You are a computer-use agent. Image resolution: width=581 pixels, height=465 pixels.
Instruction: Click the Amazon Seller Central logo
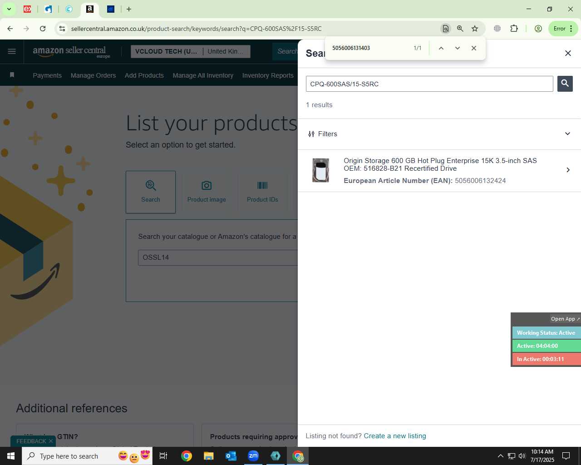pyautogui.click(x=71, y=52)
